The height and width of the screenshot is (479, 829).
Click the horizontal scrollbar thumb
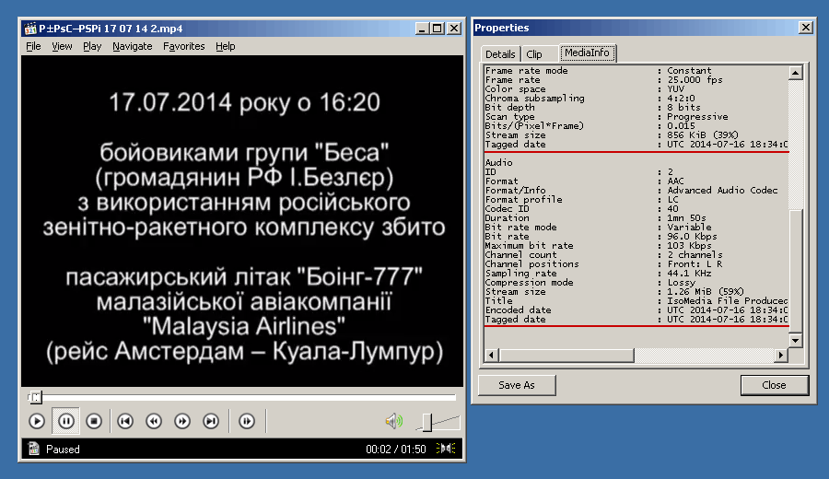click(x=566, y=355)
